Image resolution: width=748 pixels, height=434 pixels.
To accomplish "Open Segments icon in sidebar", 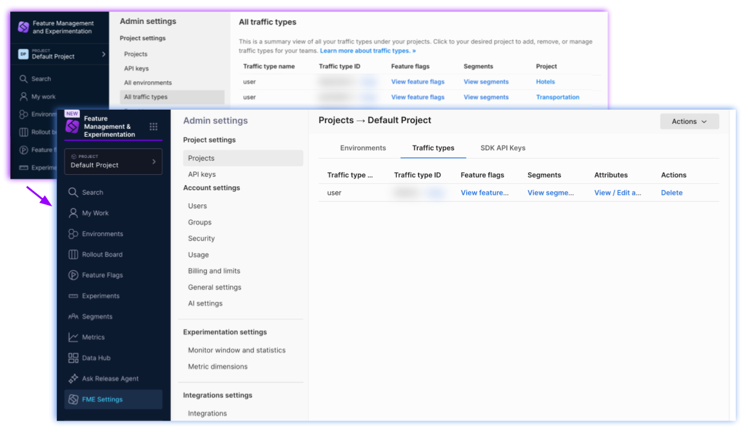I will pyautogui.click(x=74, y=317).
